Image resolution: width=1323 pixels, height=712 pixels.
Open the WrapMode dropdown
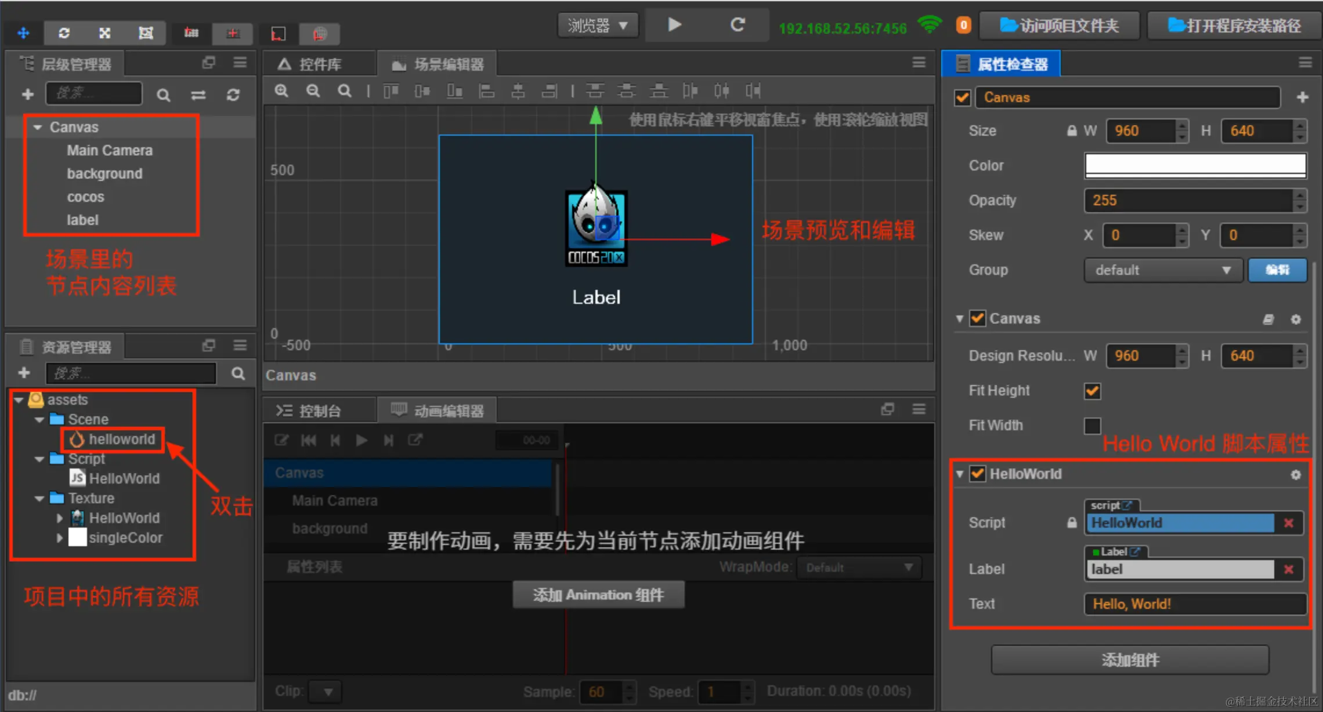pos(859,567)
